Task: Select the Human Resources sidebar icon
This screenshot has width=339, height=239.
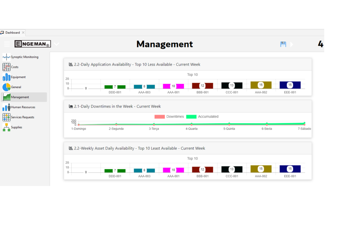Action: click(6, 107)
